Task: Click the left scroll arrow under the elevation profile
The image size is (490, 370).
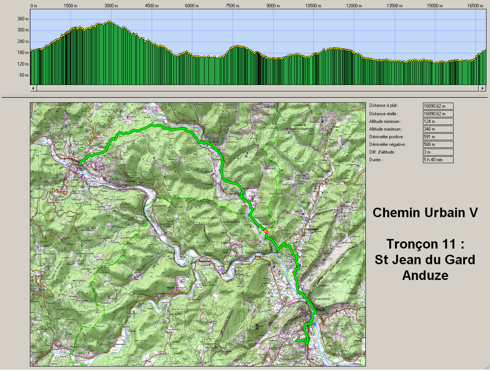Action: click(x=33, y=89)
